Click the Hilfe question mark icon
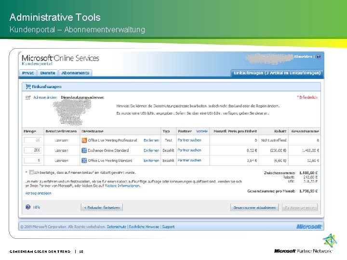This screenshot has height=260, width=347. 28,207
